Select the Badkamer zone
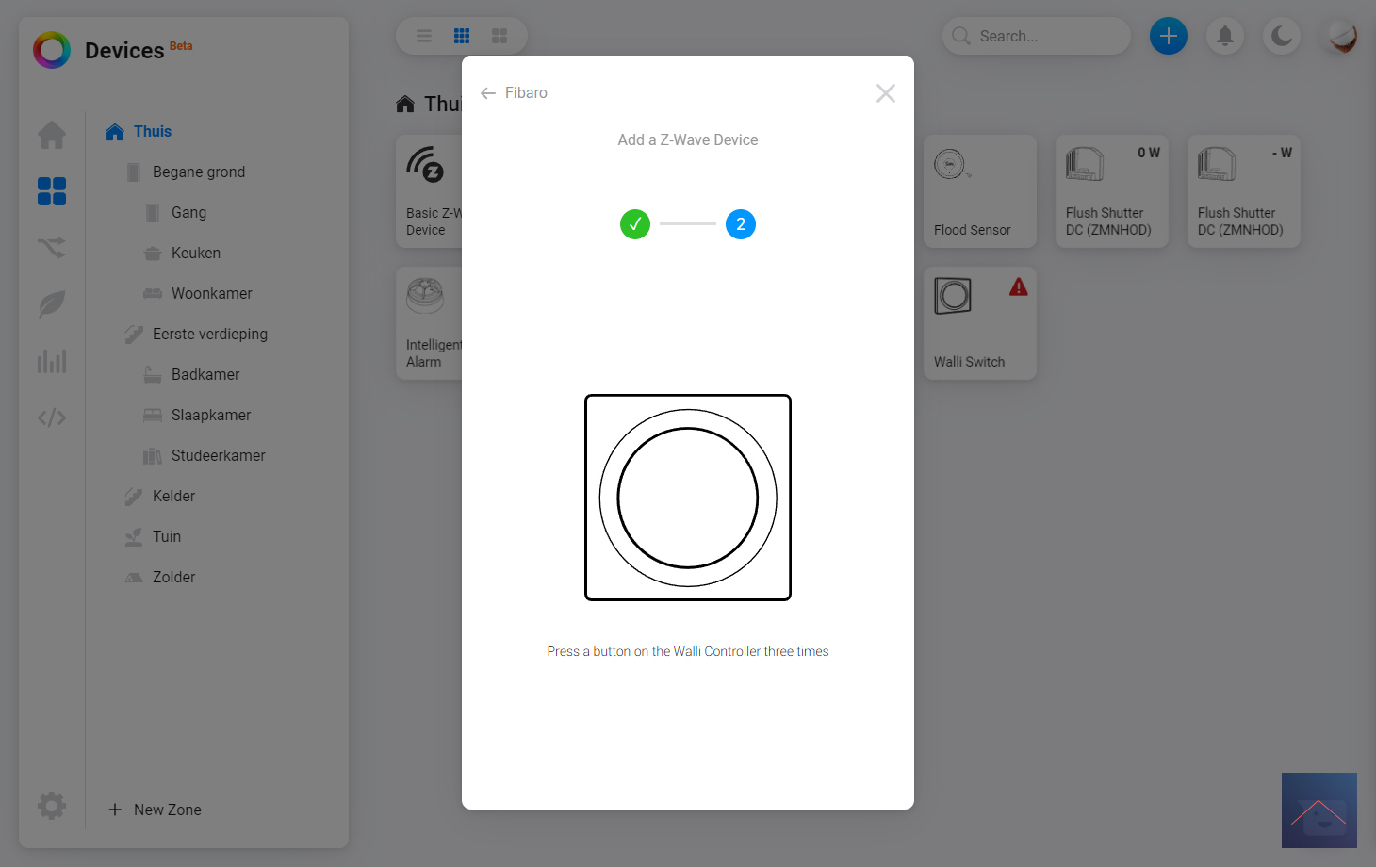 click(191, 374)
